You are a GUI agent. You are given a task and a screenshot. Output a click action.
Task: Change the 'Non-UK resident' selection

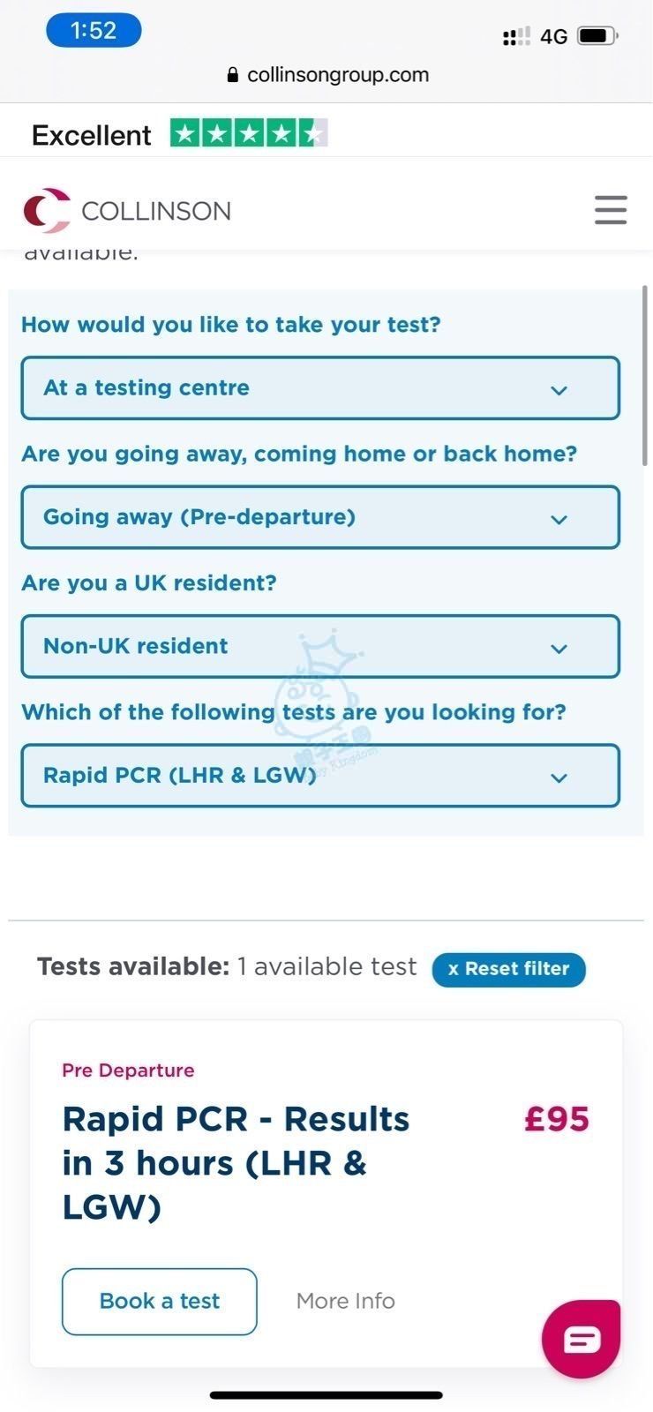pyautogui.click(x=320, y=647)
